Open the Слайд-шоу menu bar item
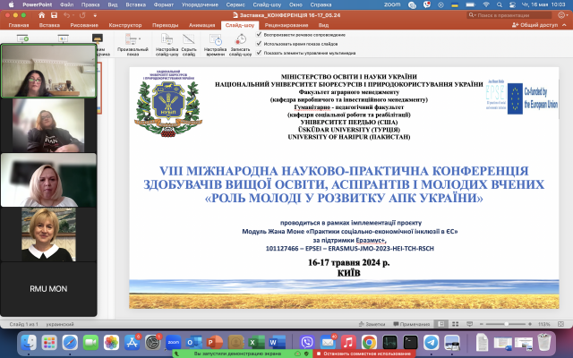The width and height of the screenshot is (573, 358). (267, 4)
